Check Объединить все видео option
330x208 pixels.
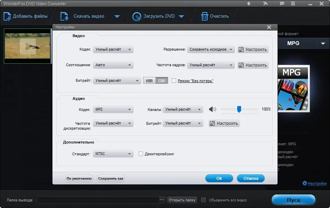[203, 200]
